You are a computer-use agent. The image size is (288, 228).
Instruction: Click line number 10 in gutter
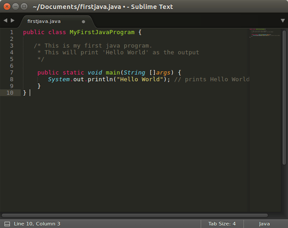click(x=10, y=93)
